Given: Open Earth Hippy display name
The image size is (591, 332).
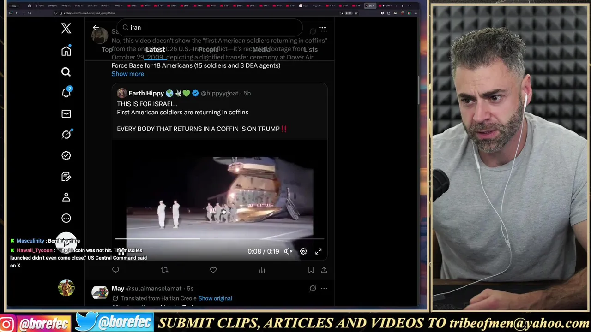Looking at the screenshot, I should coord(146,93).
